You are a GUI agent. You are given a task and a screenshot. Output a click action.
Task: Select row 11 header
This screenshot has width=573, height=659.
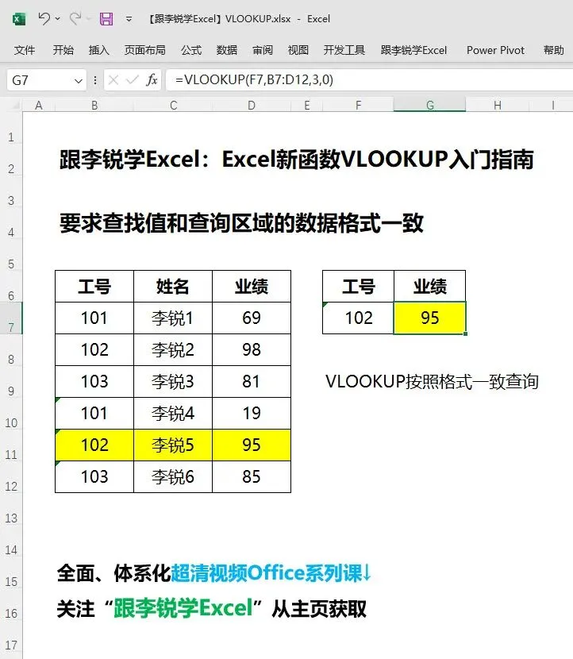(x=11, y=445)
